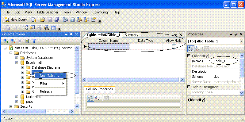Open the File menu
Image resolution: width=245 pixels, height=122 pixels.
point(7,12)
